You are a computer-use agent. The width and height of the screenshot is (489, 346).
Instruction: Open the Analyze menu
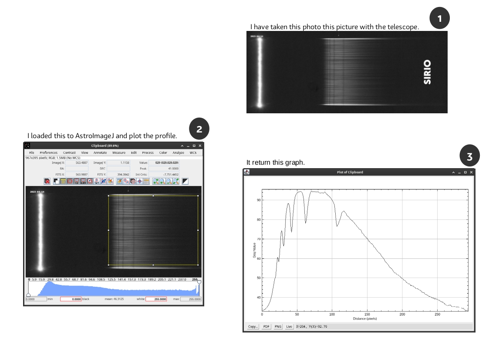[178, 153]
